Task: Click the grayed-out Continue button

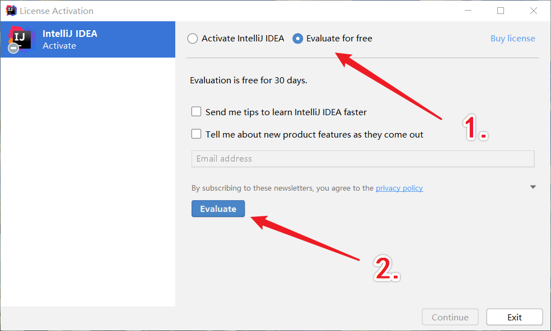Action: pyautogui.click(x=450, y=317)
